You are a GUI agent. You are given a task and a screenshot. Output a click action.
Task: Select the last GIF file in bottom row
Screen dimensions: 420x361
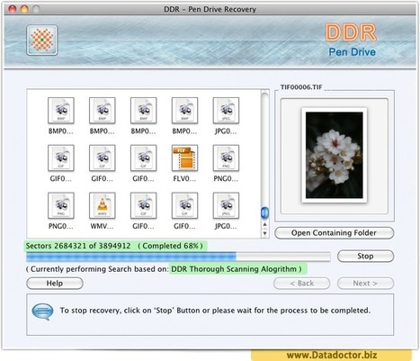[x=184, y=205]
